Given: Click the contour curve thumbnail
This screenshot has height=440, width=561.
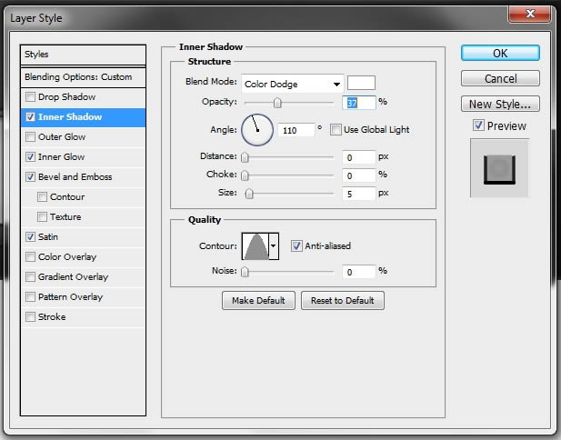Looking at the screenshot, I should pyautogui.click(x=255, y=246).
